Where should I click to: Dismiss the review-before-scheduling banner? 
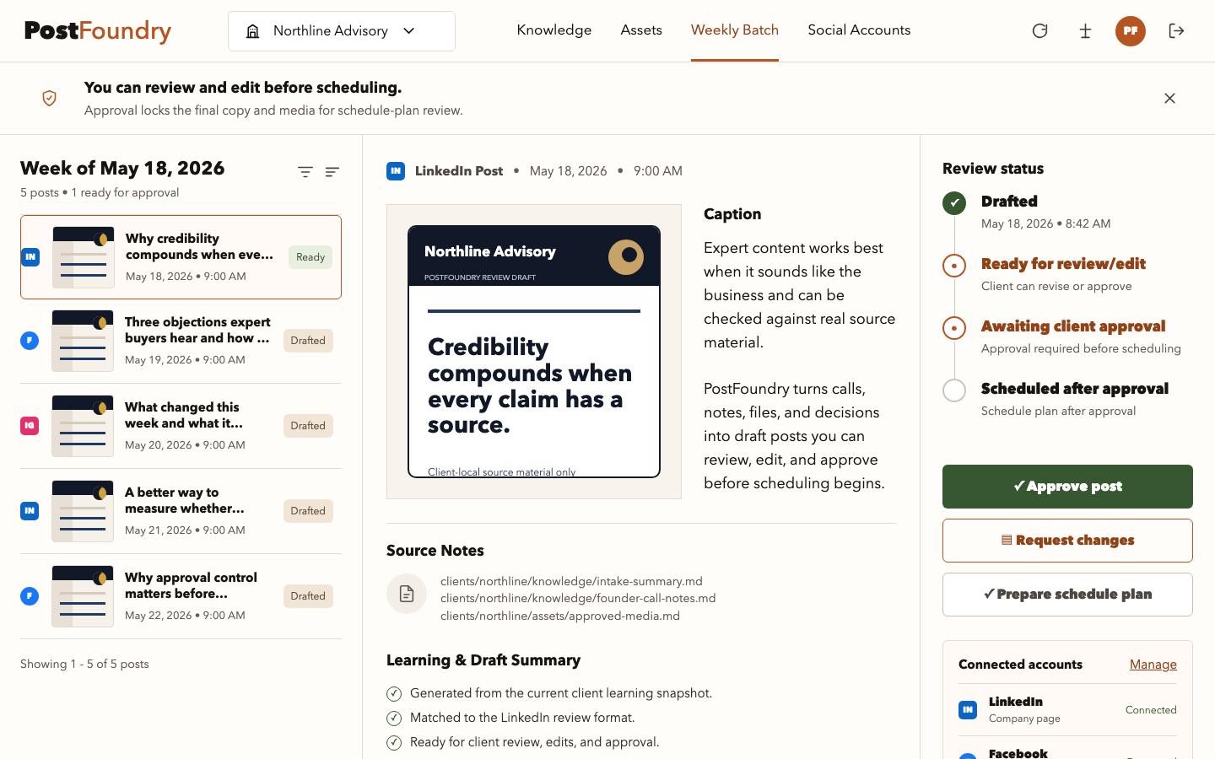[1169, 99]
